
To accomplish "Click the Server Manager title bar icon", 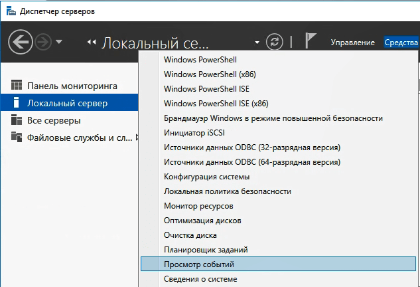I will point(11,11).
